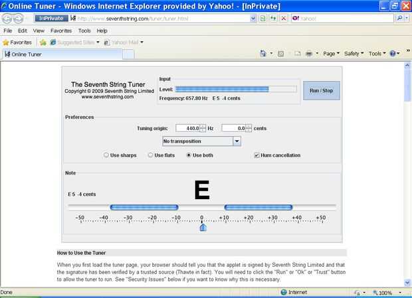
Task: Click the cents value spinner arrows
Action: click(x=249, y=128)
